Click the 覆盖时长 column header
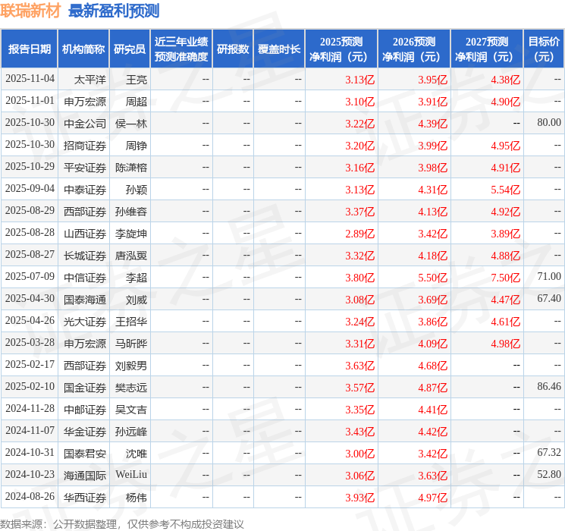This screenshot has height=531, width=565. point(279,49)
